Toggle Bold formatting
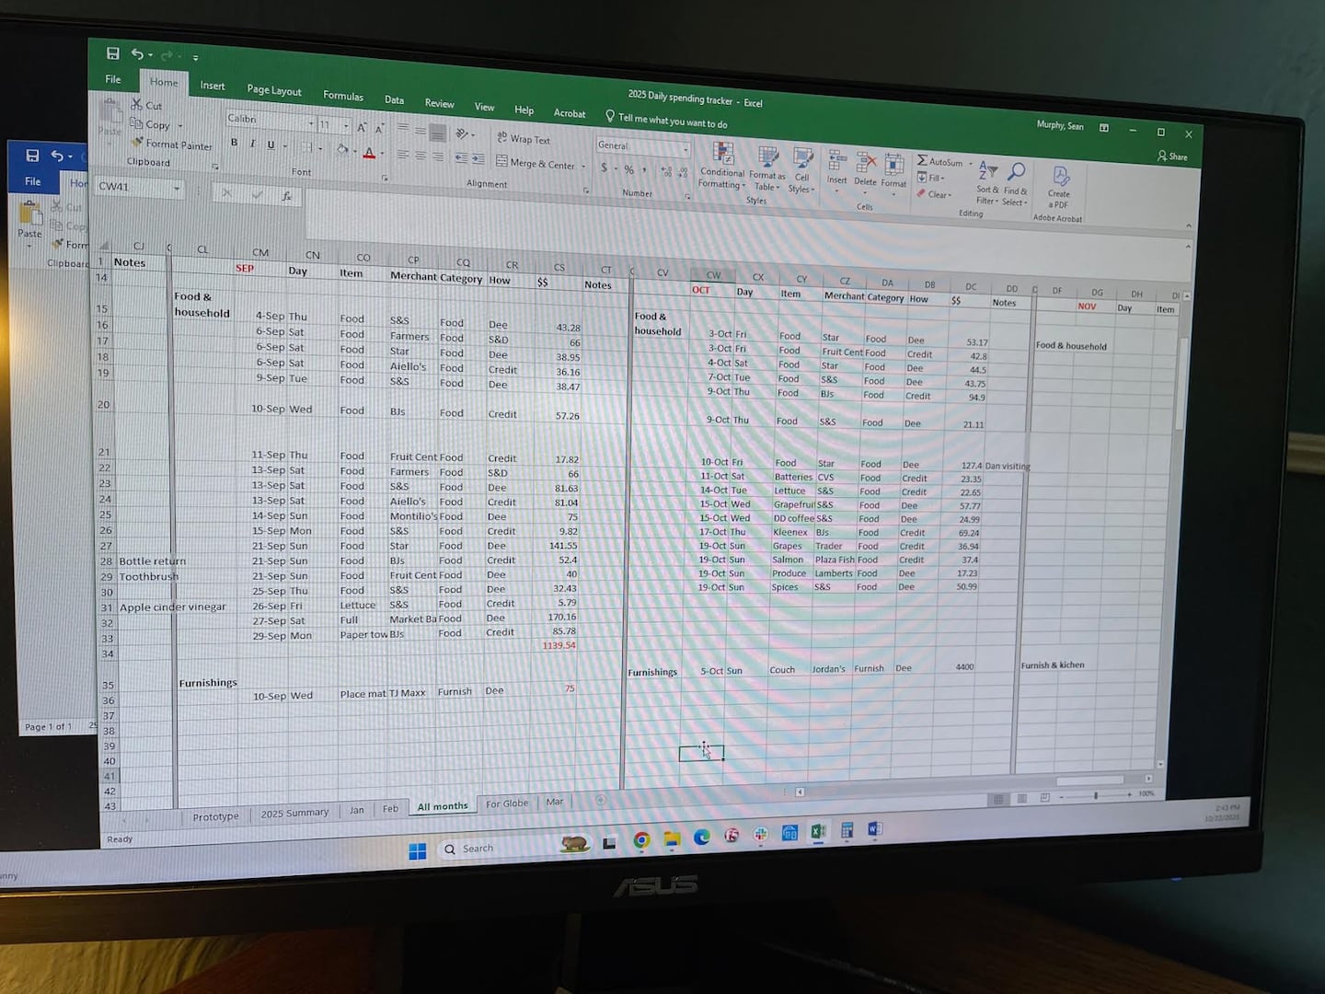 pos(235,143)
